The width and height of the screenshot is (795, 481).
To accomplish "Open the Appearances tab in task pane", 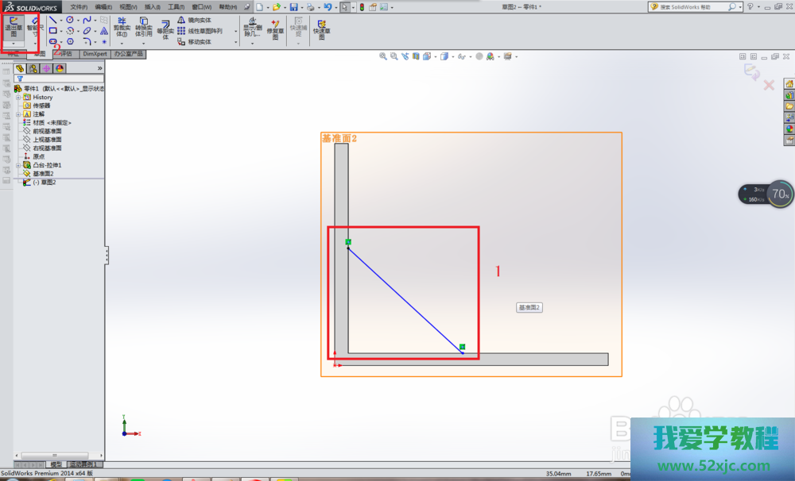I will [x=789, y=129].
